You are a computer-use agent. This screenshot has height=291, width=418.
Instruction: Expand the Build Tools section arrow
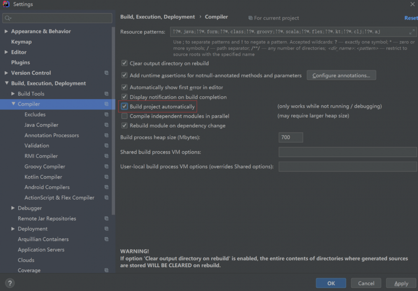pos(13,94)
